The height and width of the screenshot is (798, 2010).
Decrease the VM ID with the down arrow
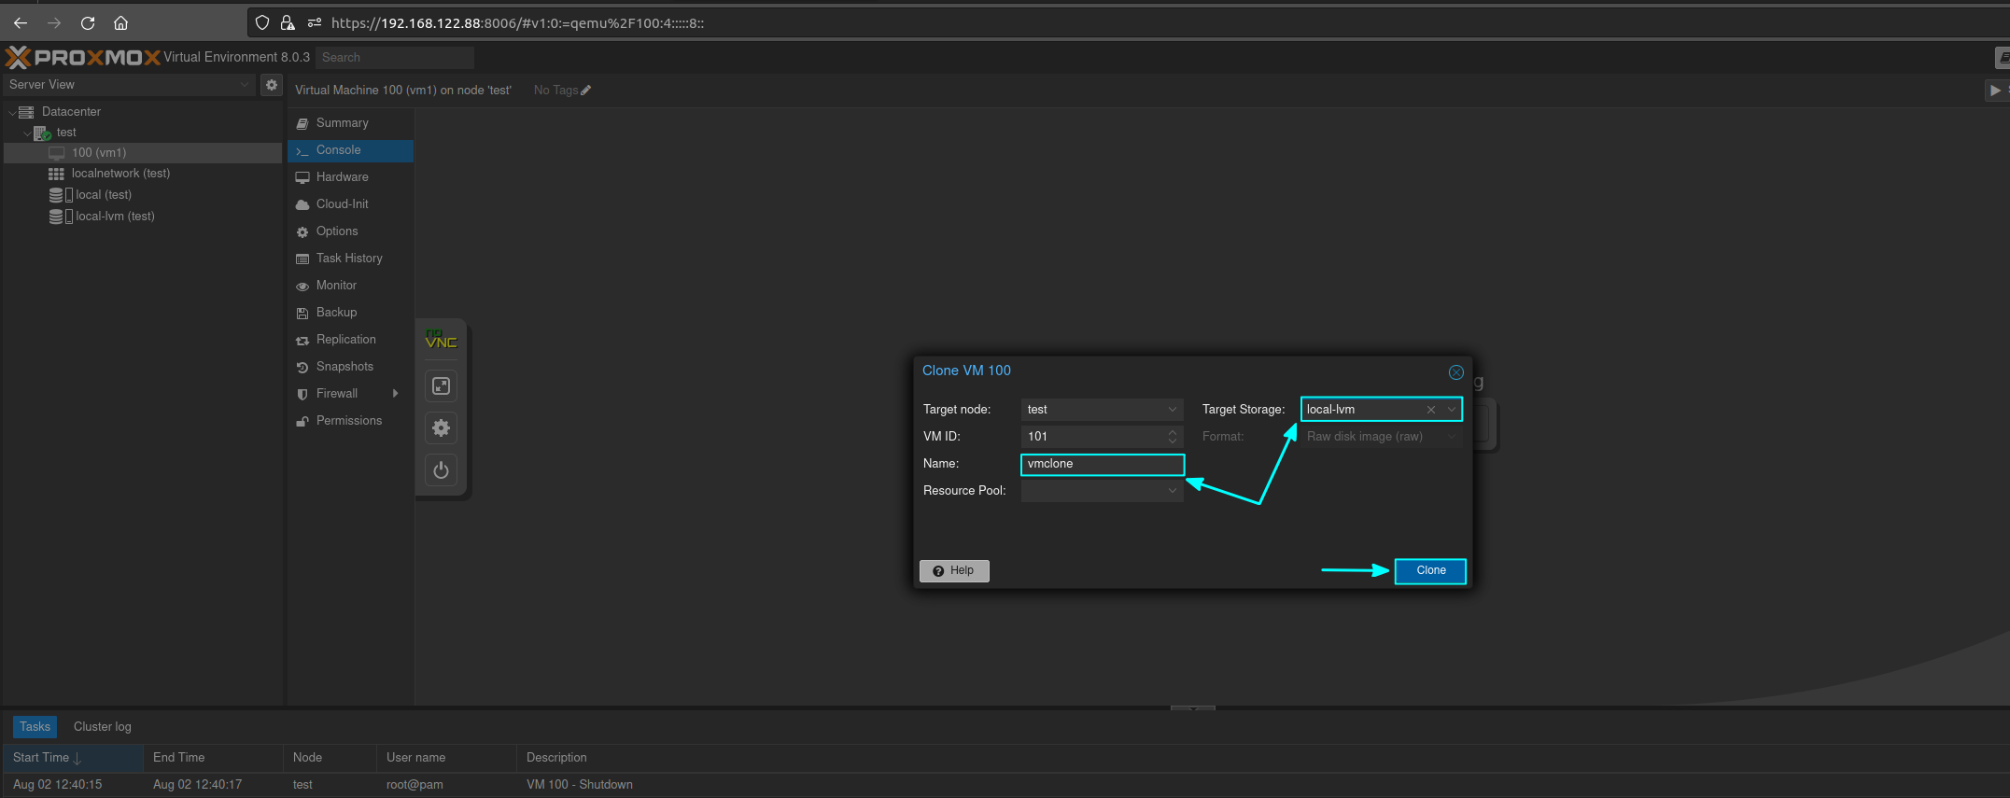pyautogui.click(x=1173, y=441)
